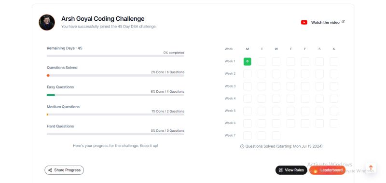386x183 pixels.
Task: Click the Questions Solved progress bar
Action: tap(115, 76)
